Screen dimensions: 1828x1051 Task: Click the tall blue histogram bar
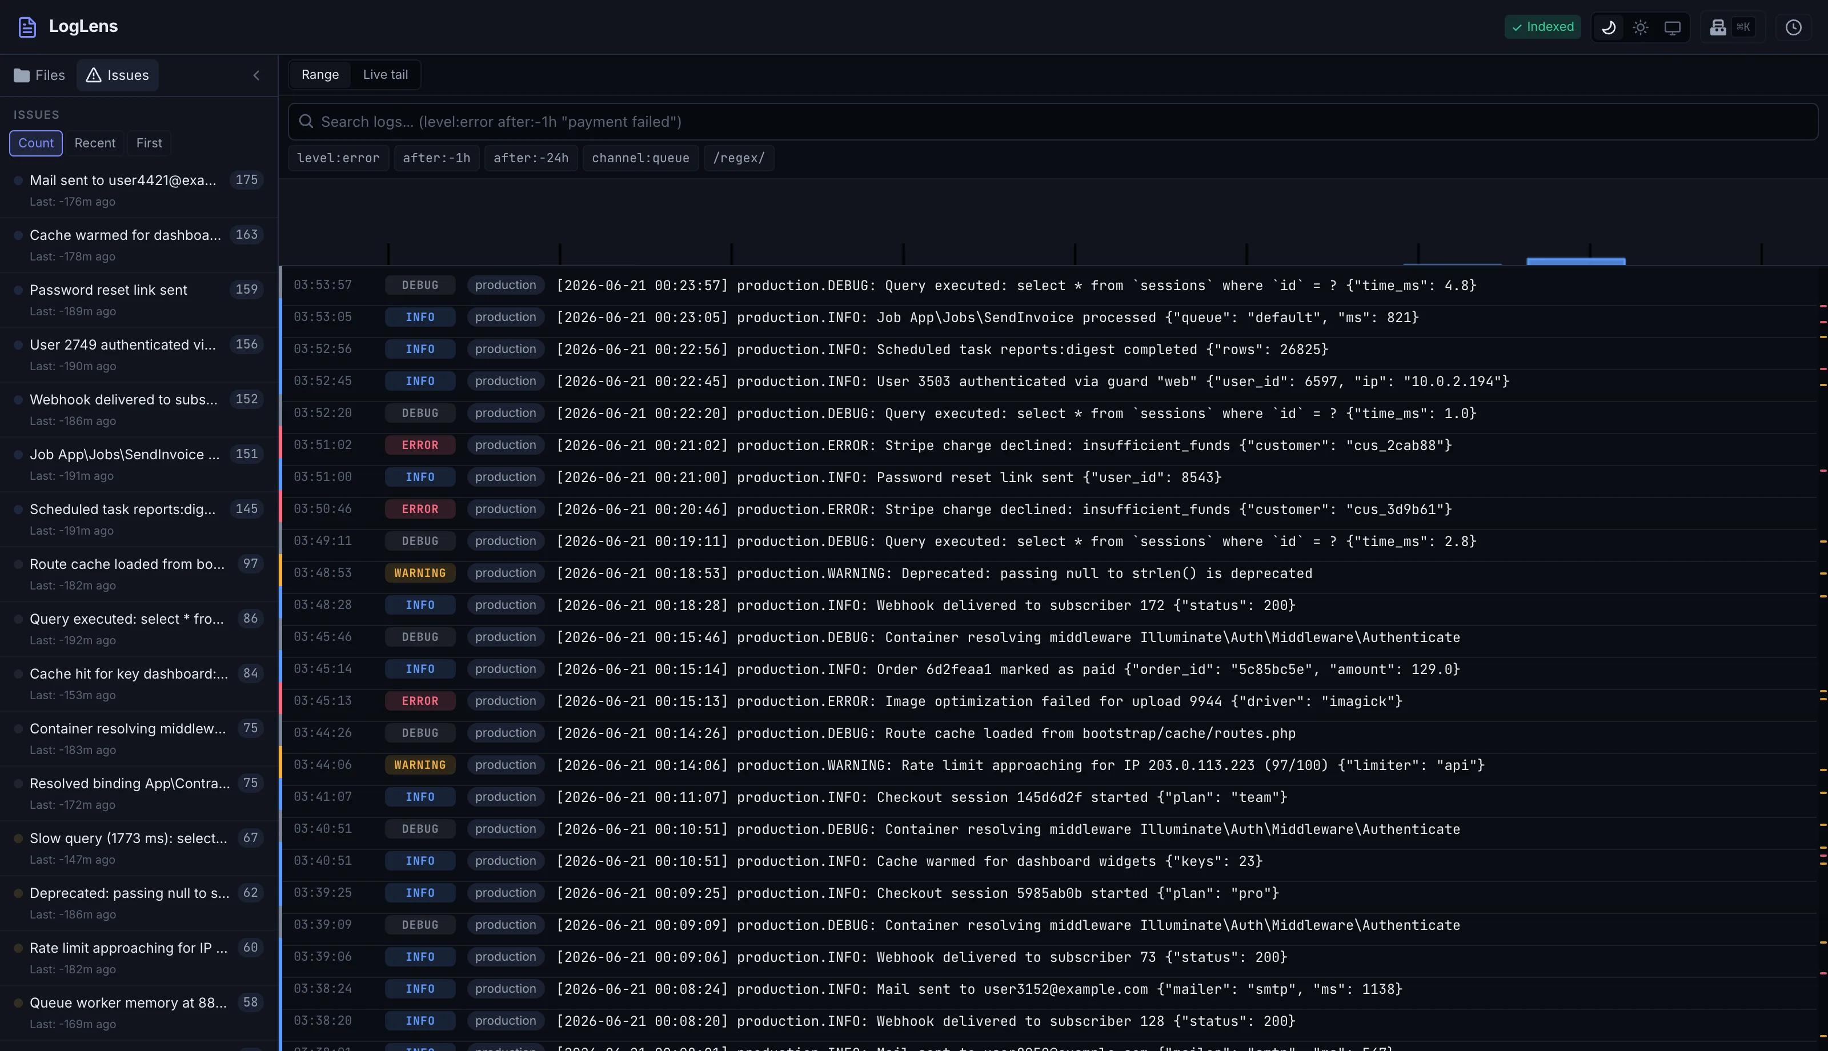pyautogui.click(x=1576, y=261)
